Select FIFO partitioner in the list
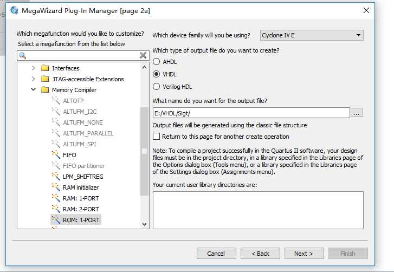This screenshot has width=394, height=272. click(x=83, y=166)
